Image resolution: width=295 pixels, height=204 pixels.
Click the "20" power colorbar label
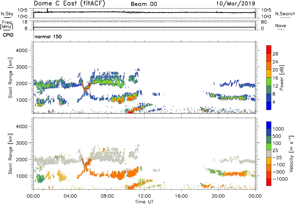[275, 70]
